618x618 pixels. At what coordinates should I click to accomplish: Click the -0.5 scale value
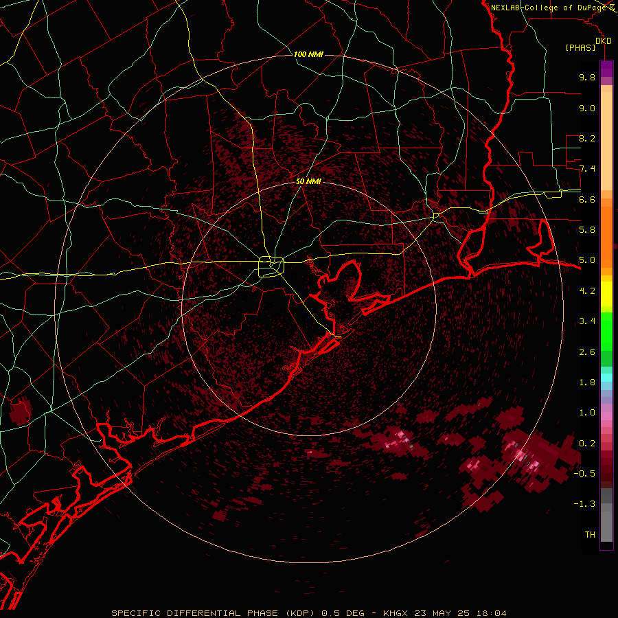pos(584,474)
